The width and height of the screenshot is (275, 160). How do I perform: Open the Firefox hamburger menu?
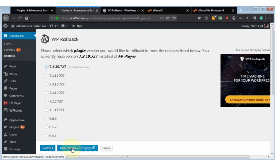click(270, 18)
